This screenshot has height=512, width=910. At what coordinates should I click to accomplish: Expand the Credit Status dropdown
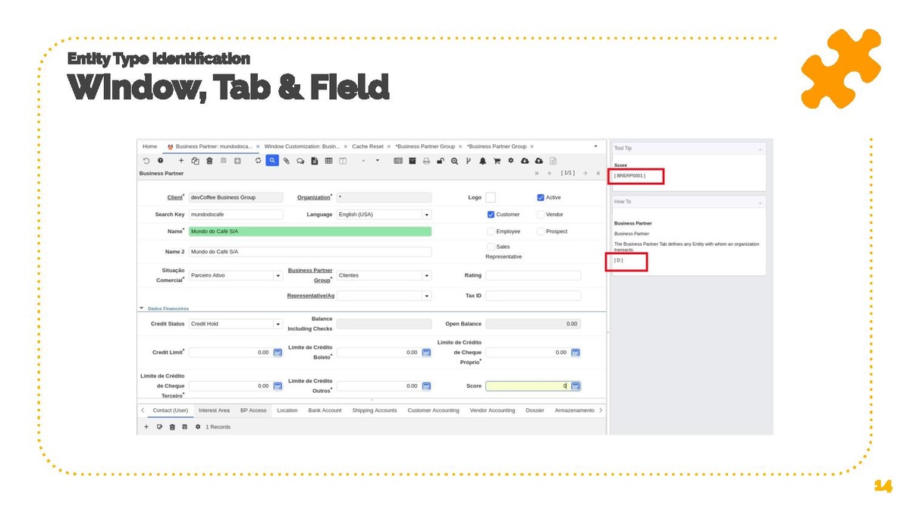[x=278, y=324]
